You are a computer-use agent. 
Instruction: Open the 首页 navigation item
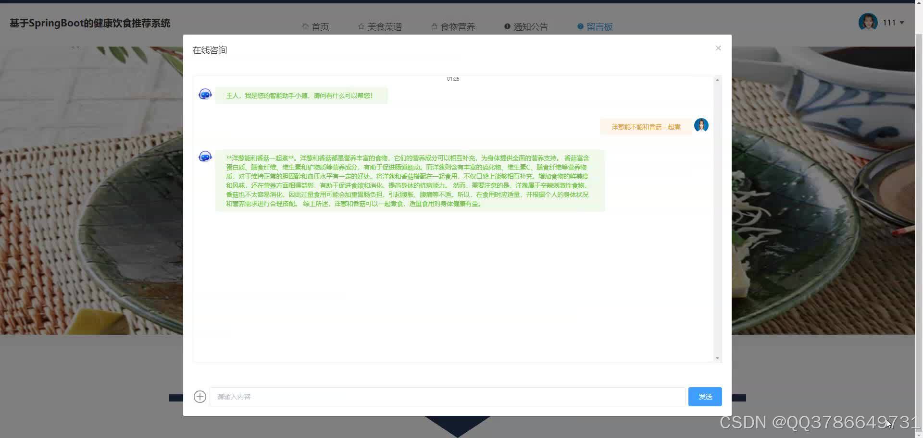[315, 27]
